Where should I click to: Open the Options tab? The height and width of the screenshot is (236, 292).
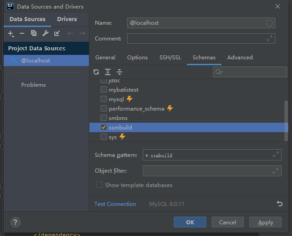click(137, 58)
